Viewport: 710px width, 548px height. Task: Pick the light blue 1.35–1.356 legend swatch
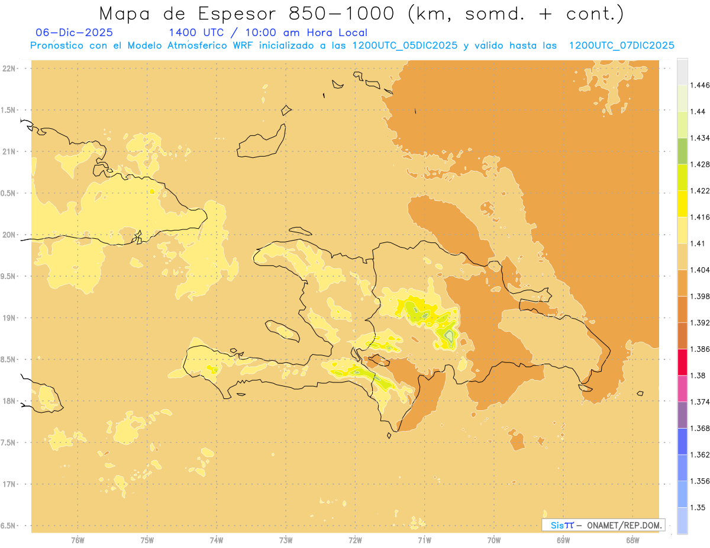[x=682, y=494]
